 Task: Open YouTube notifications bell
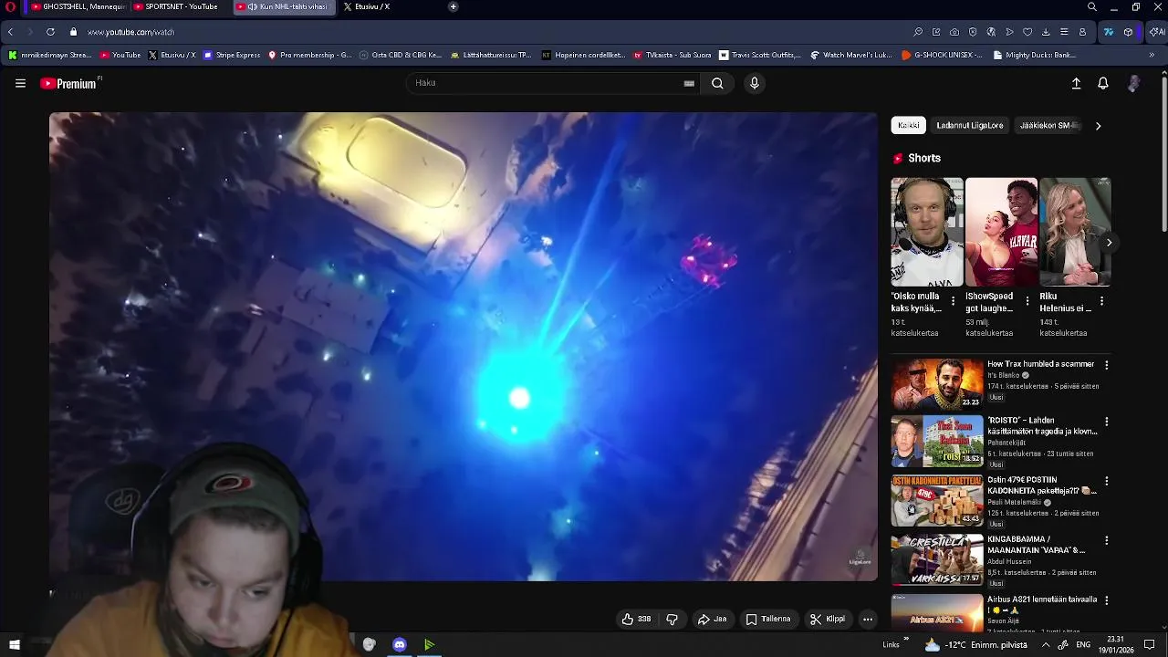(1103, 83)
